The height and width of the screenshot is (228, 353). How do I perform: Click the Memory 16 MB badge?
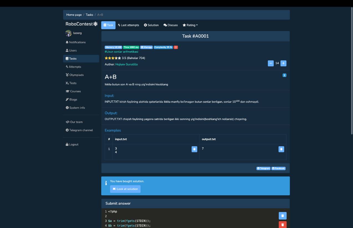(113, 47)
